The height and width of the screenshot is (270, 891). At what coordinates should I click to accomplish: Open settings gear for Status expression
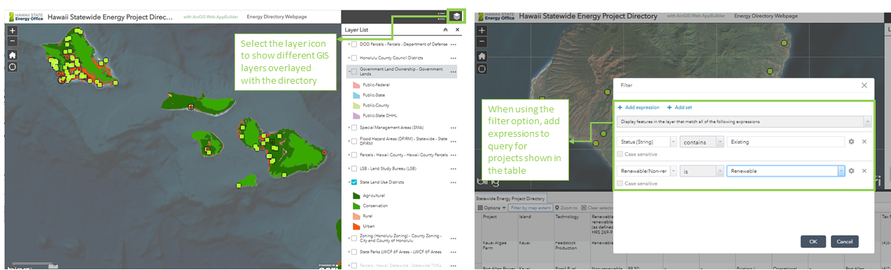tap(851, 142)
